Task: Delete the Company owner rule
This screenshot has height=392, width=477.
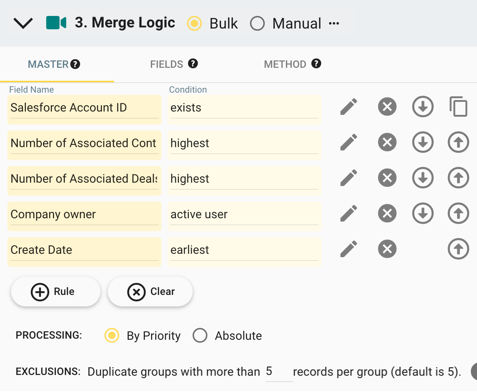Action: 387,213
